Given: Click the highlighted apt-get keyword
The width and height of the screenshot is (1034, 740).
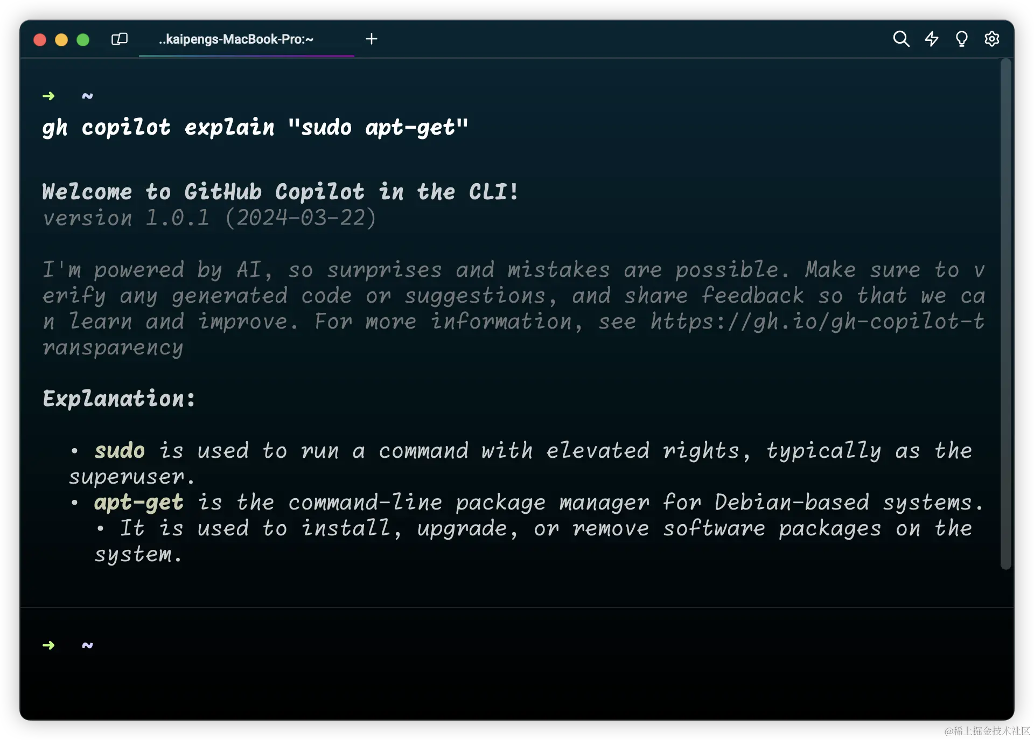Looking at the screenshot, I should (x=139, y=503).
